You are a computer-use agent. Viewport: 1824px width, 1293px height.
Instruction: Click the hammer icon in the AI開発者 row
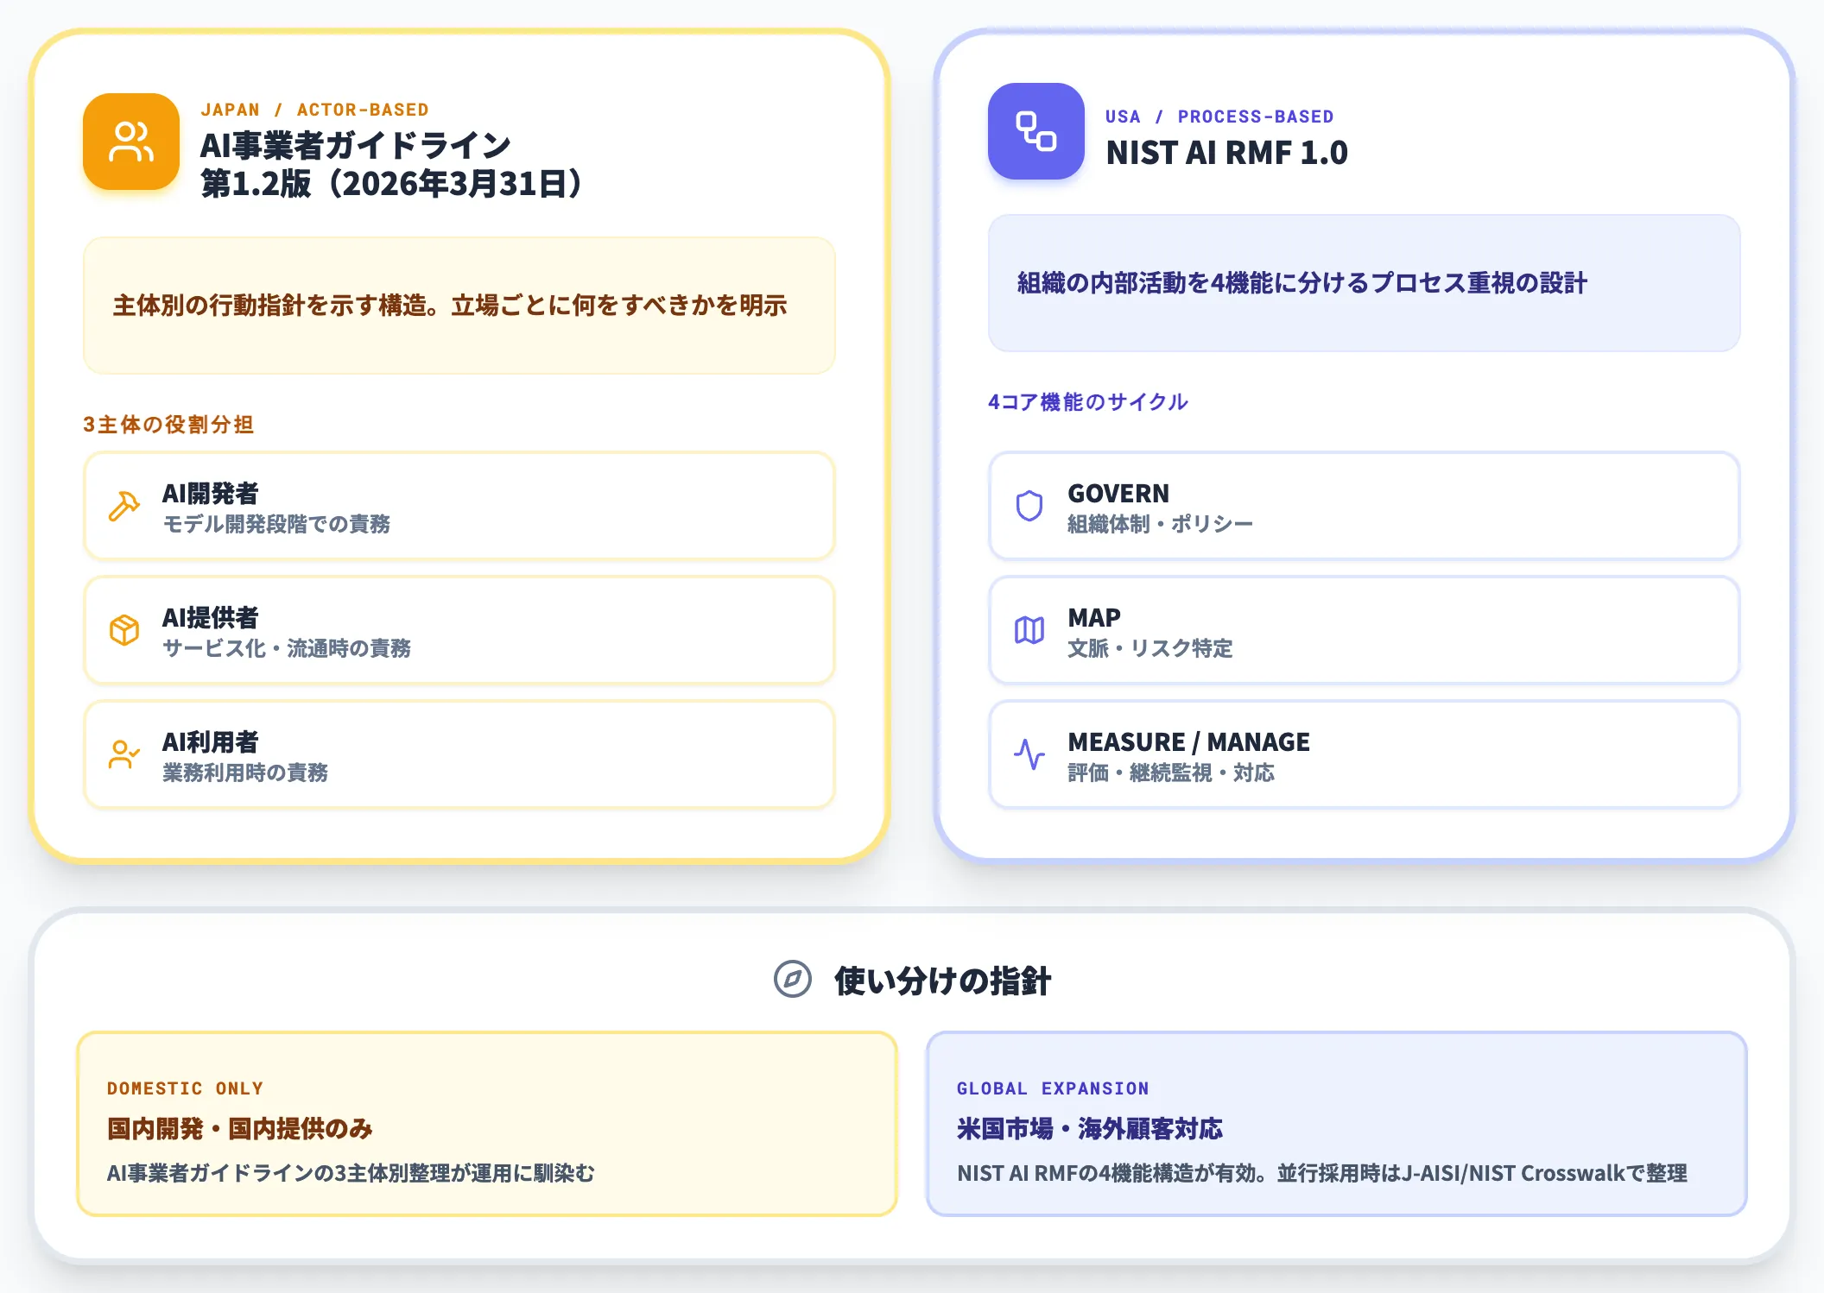coord(124,506)
